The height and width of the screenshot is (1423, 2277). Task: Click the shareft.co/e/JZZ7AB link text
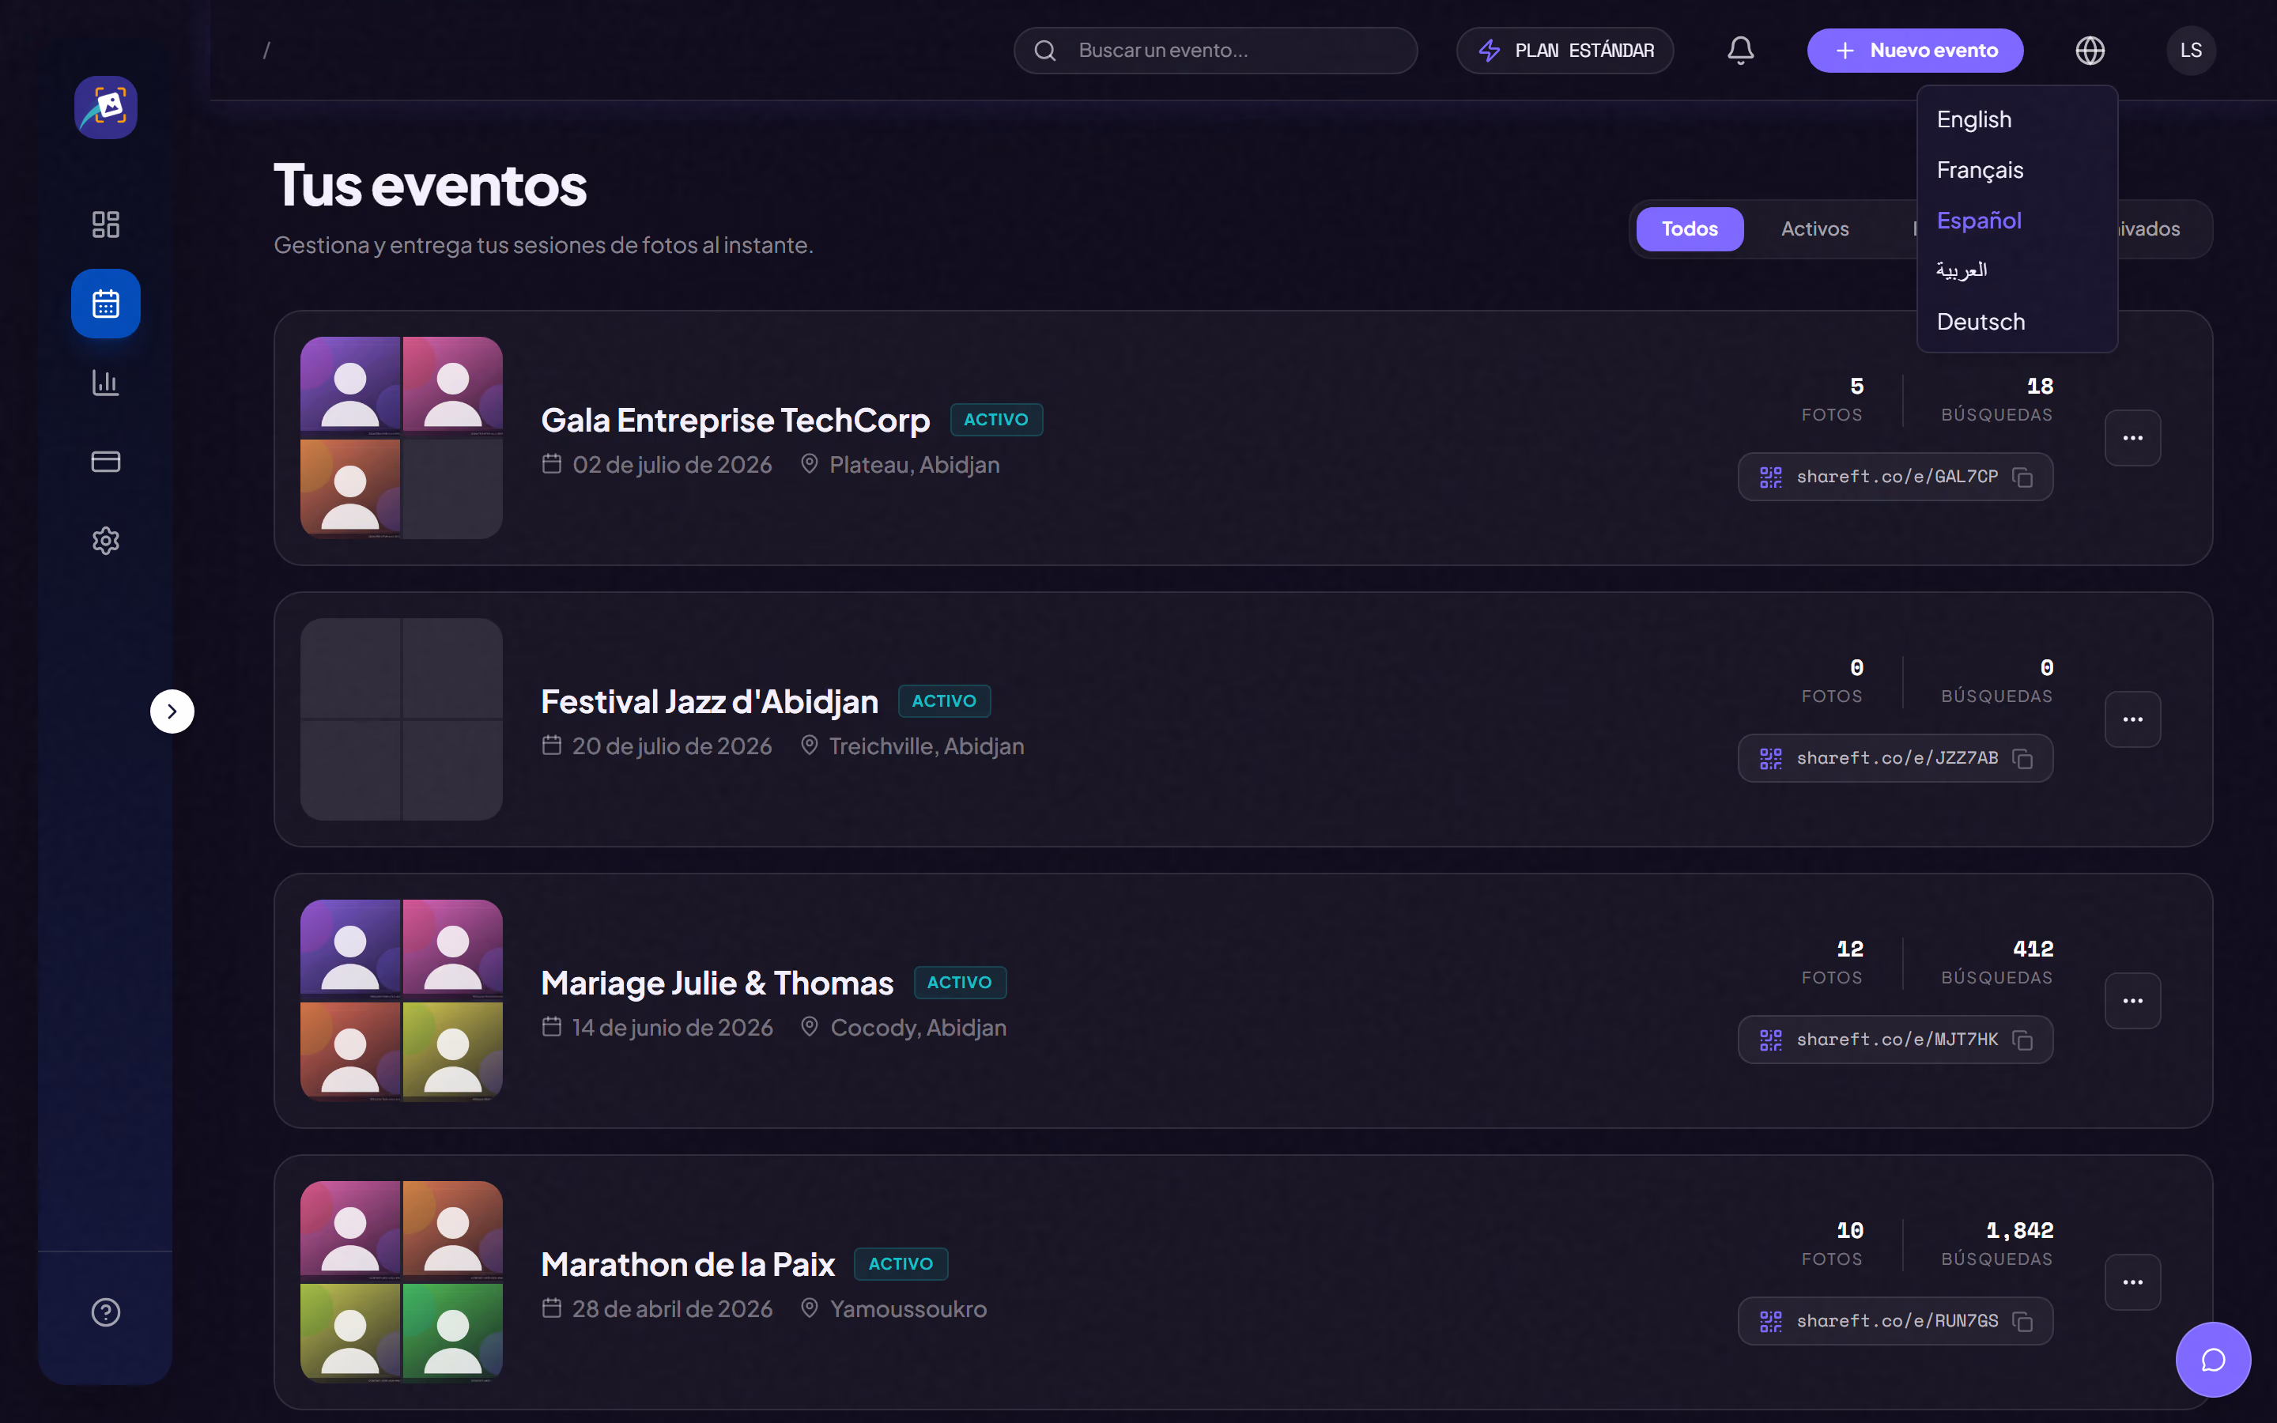point(1897,759)
